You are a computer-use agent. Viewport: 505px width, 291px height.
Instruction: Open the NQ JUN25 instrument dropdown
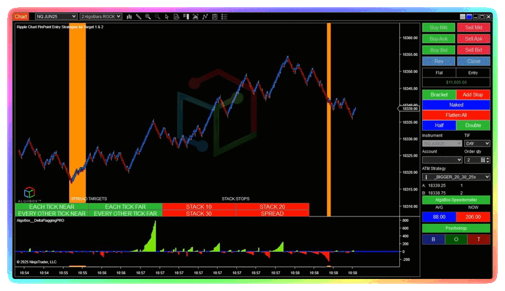(56, 17)
